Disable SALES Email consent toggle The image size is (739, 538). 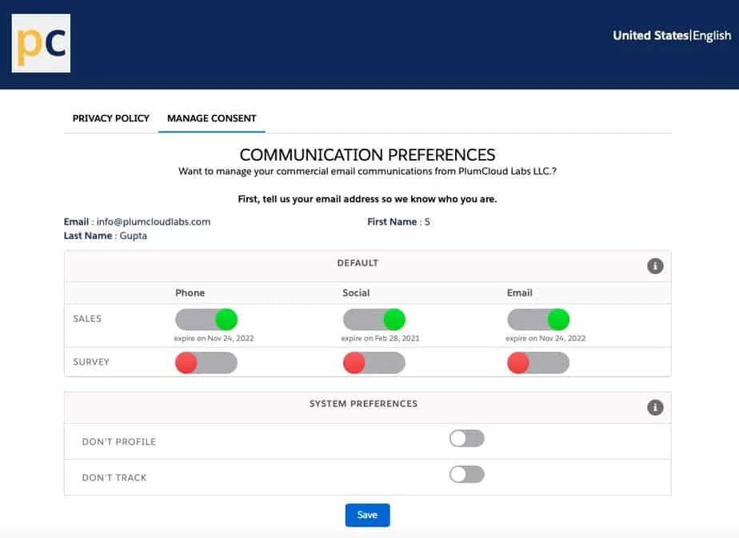539,319
